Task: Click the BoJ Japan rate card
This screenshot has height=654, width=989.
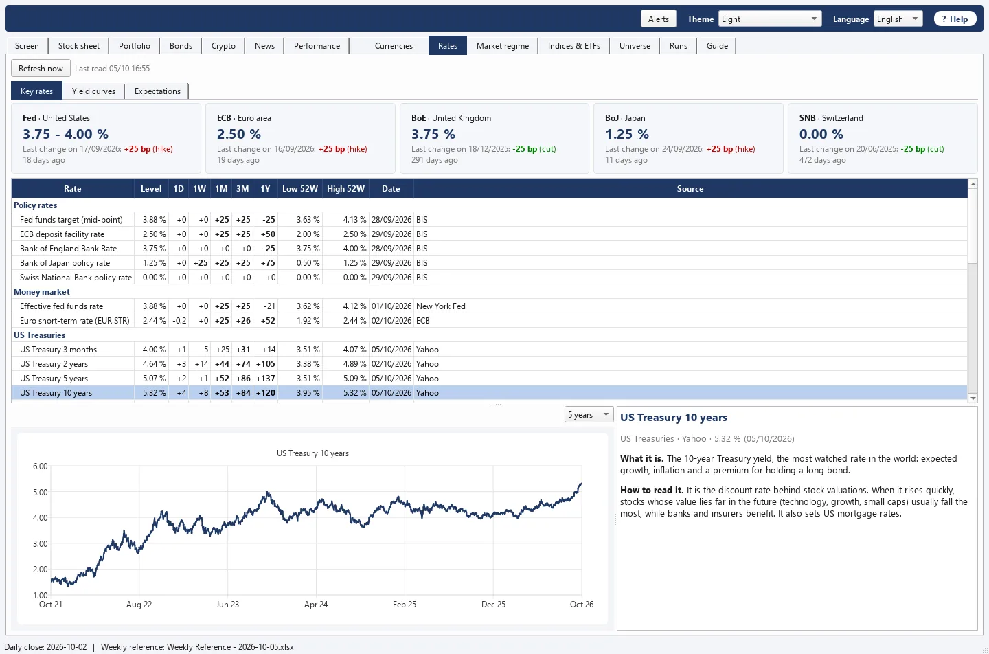Action: point(688,138)
